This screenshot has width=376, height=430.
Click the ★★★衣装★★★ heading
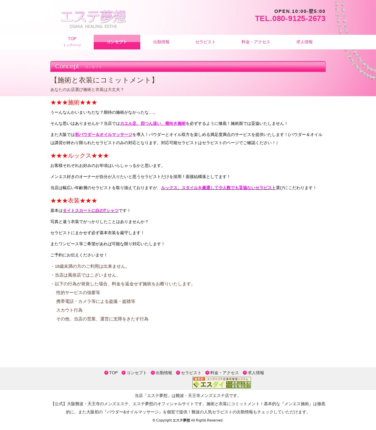point(74,201)
